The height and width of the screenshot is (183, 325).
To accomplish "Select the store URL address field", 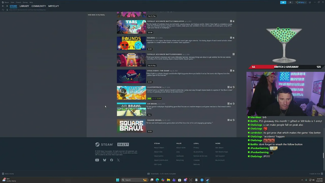I will (x=27, y=10).
